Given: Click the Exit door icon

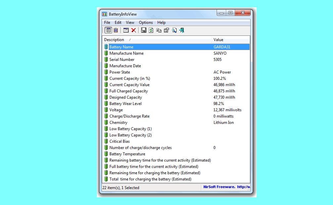Looking at the screenshot, I should point(182,30).
